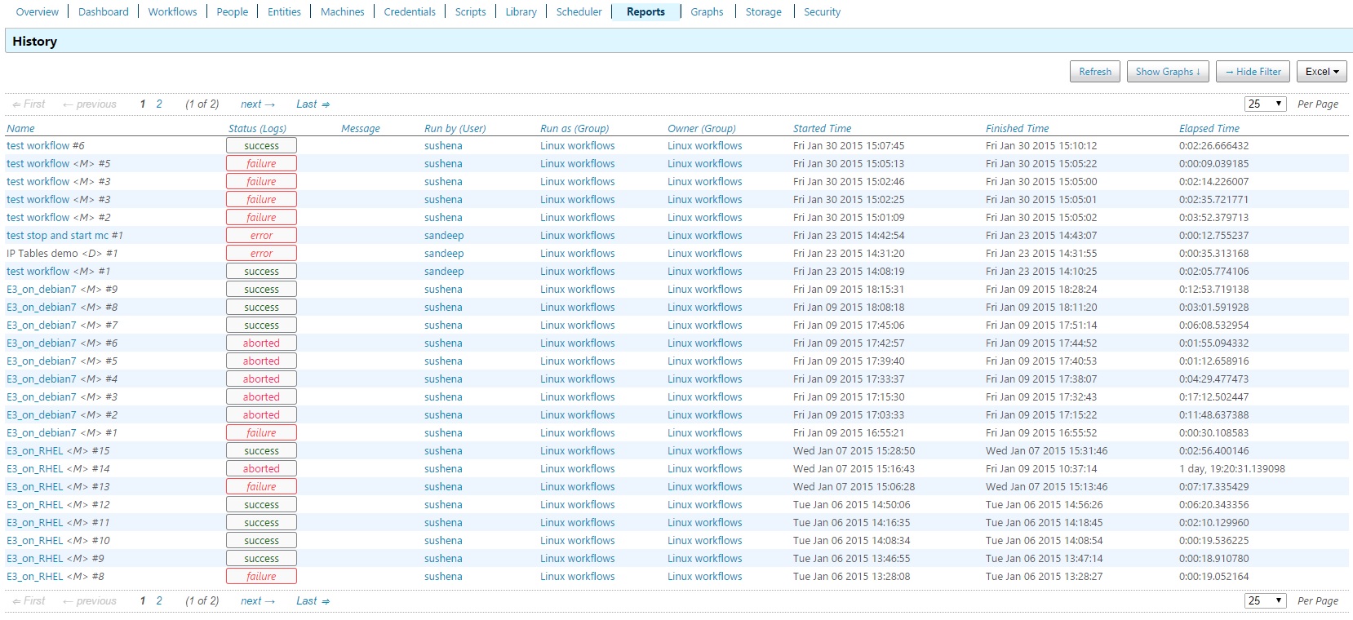
Task: Hide the filter panel
Action: tap(1253, 72)
